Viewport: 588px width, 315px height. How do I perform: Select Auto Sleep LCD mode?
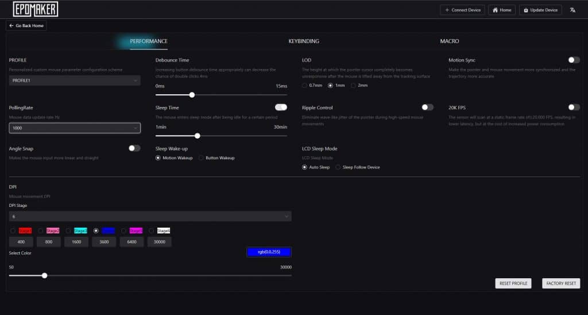point(304,167)
